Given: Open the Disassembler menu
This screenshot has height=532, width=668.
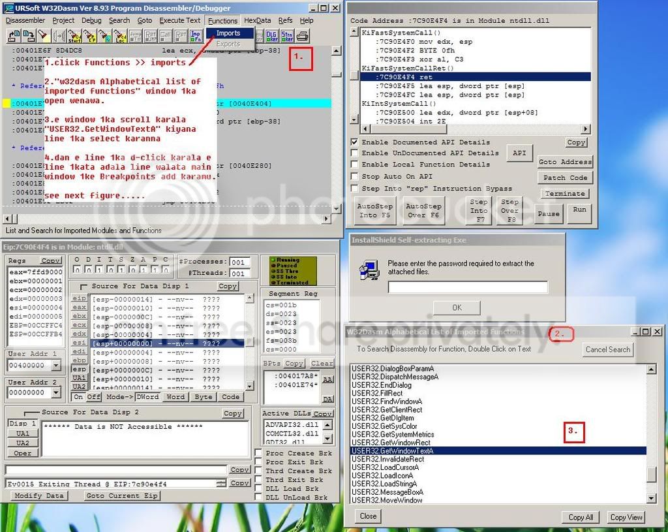Looking at the screenshot, I should pos(25,20).
